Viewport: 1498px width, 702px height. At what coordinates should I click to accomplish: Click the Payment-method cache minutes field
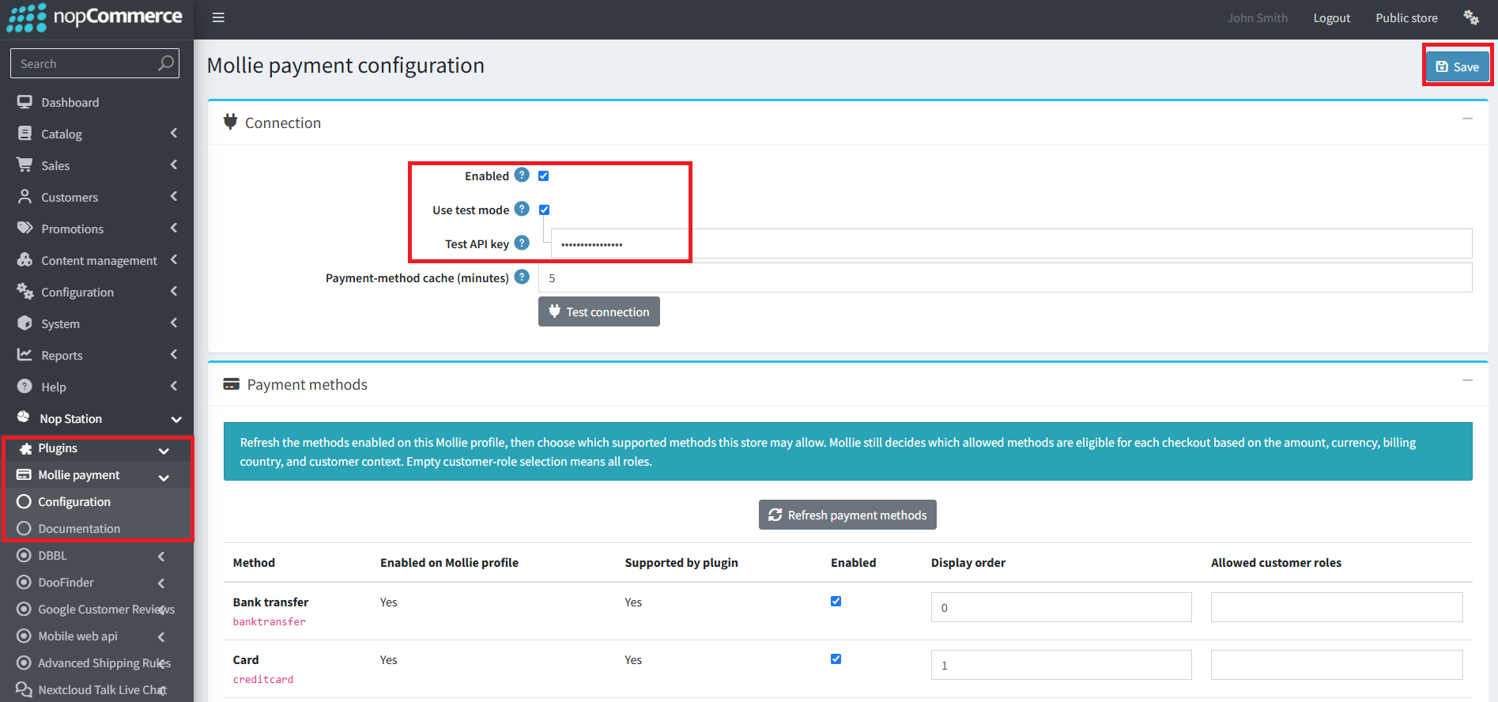(1005, 277)
